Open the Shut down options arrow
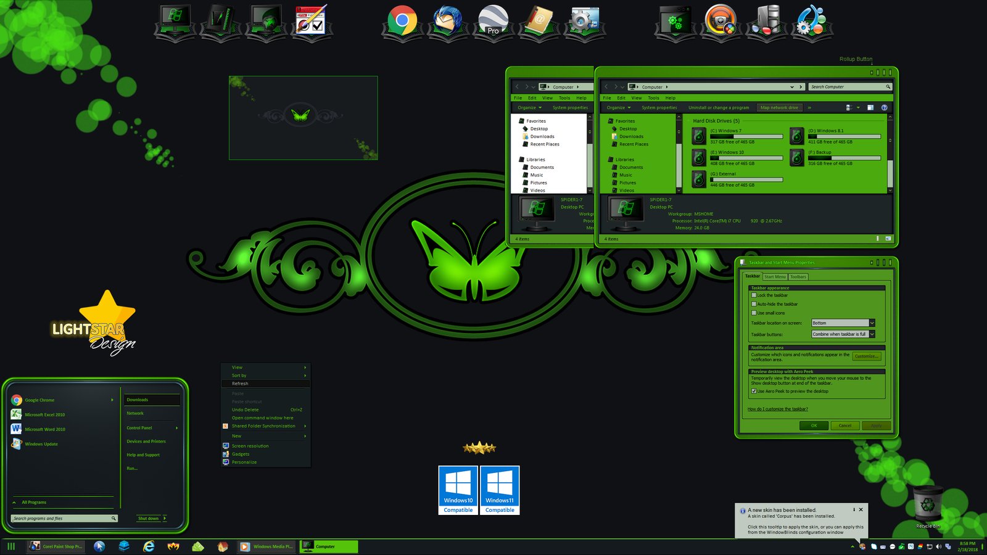 point(165,519)
